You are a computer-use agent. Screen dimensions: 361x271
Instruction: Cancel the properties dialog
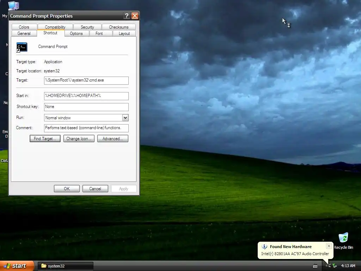[95, 188]
